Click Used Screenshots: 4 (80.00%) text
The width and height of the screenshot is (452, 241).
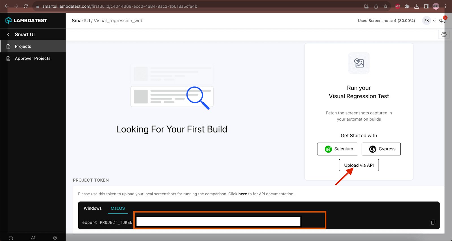(386, 21)
